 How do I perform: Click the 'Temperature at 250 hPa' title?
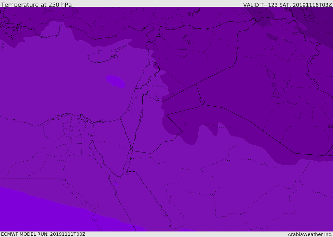tap(36, 5)
